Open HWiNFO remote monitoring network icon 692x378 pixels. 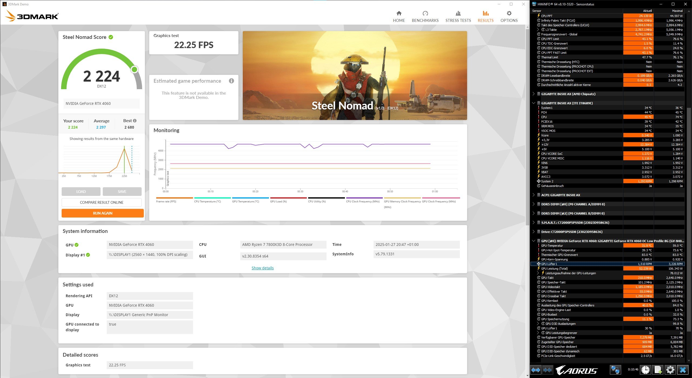coord(616,370)
